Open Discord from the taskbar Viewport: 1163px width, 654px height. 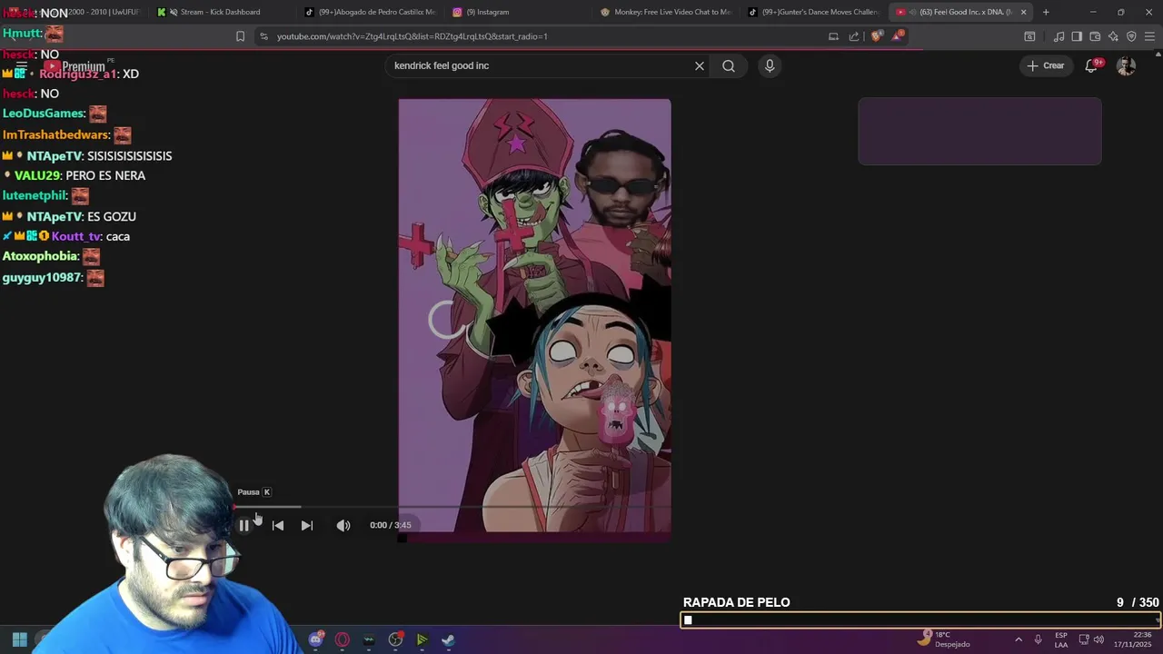pyautogui.click(x=315, y=639)
